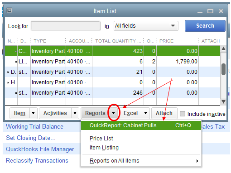This screenshot has width=231, height=173.
Task: Click the diamond icon beside the D. row
Action: [x=8, y=72]
